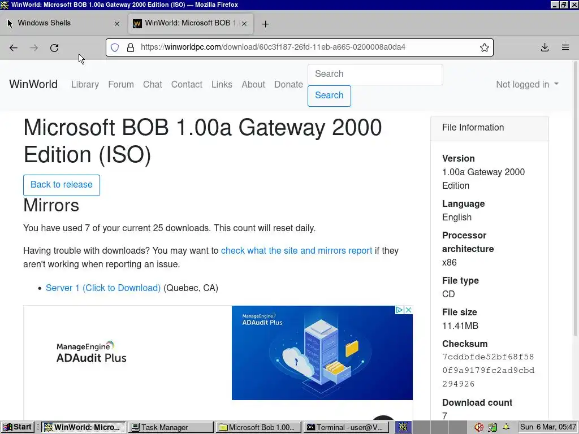
Task: Open check what the site and mirrors report link
Action: [296, 250]
